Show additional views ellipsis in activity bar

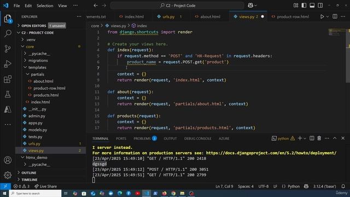point(8,124)
